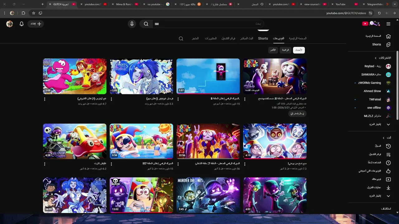Viewport: 399px width, 224px height.
Task: Bookmark this page with the star icon
Action: 34,13
